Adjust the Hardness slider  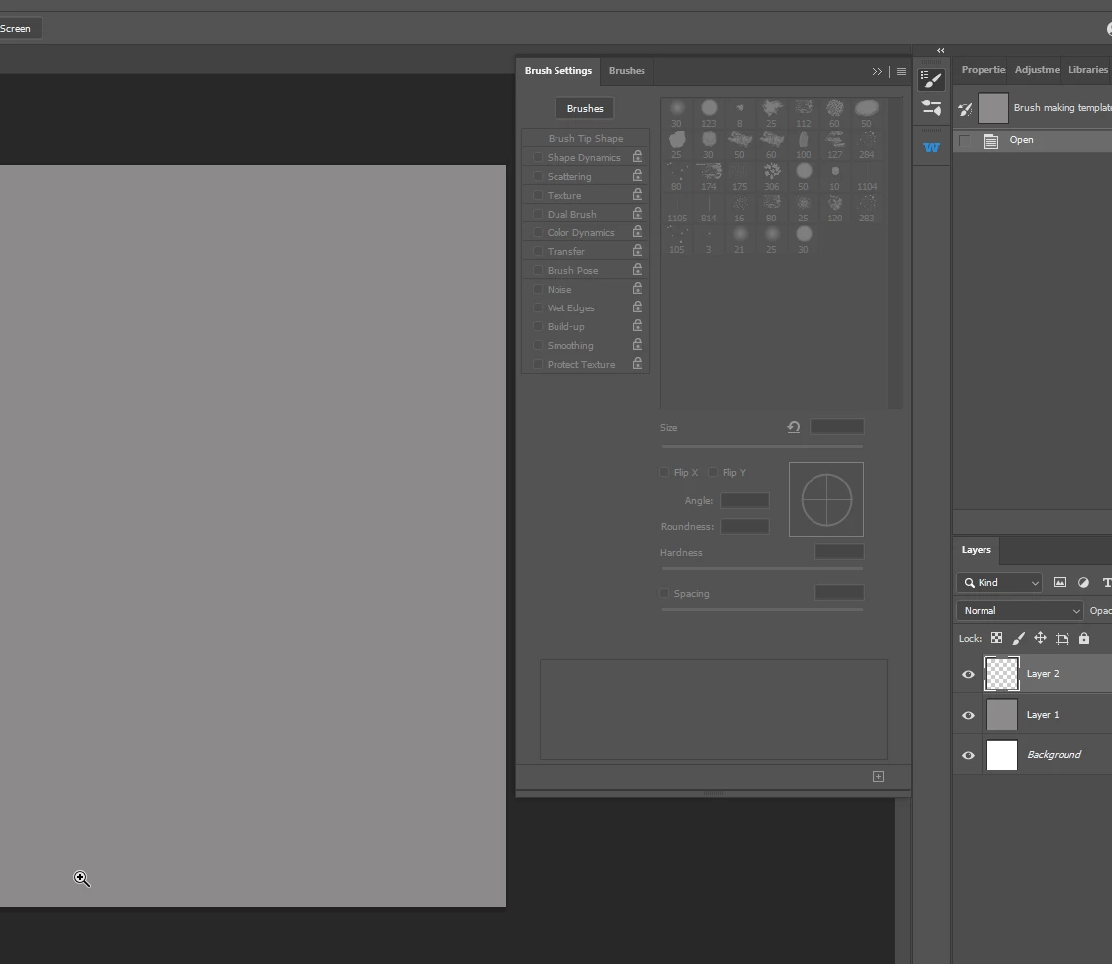(x=762, y=569)
